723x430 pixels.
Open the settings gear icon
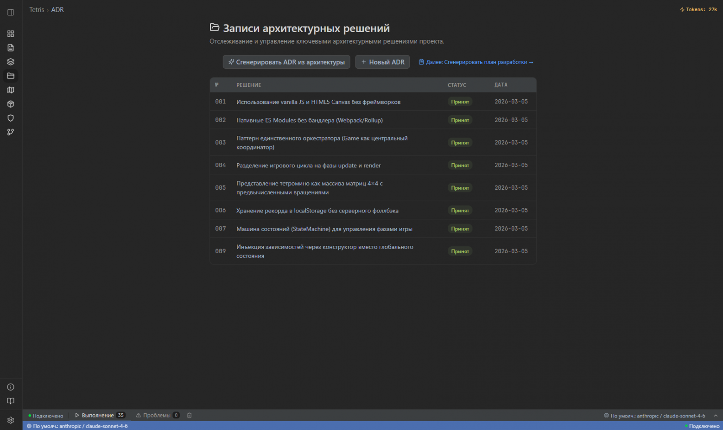pyautogui.click(x=11, y=420)
